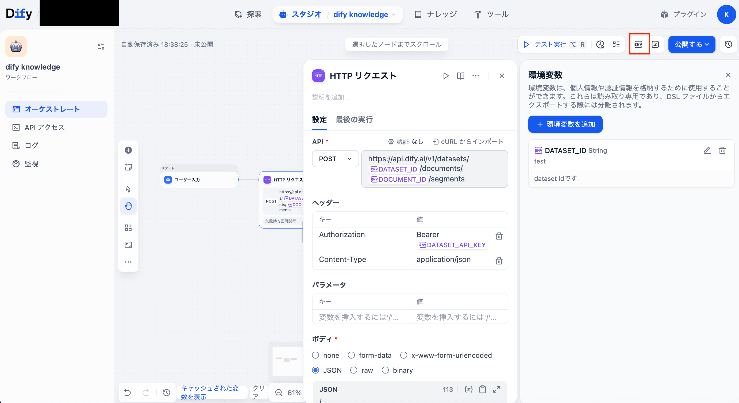The image size is (739, 403).
Task: Click 環境変数を追加 button
Action: pyautogui.click(x=565, y=124)
